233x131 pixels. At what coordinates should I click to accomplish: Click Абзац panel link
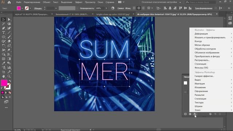(128, 8)
